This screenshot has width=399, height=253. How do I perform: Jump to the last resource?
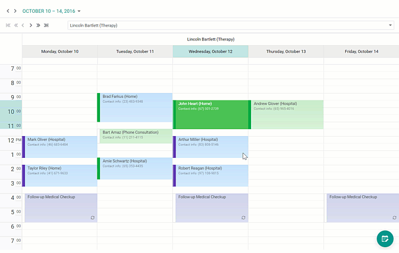tap(46, 25)
